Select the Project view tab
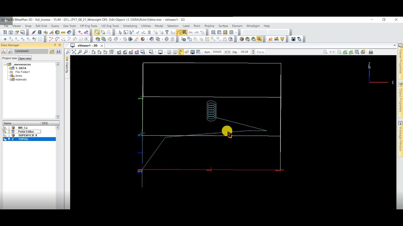403x226 pixels. click(x=9, y=58)
